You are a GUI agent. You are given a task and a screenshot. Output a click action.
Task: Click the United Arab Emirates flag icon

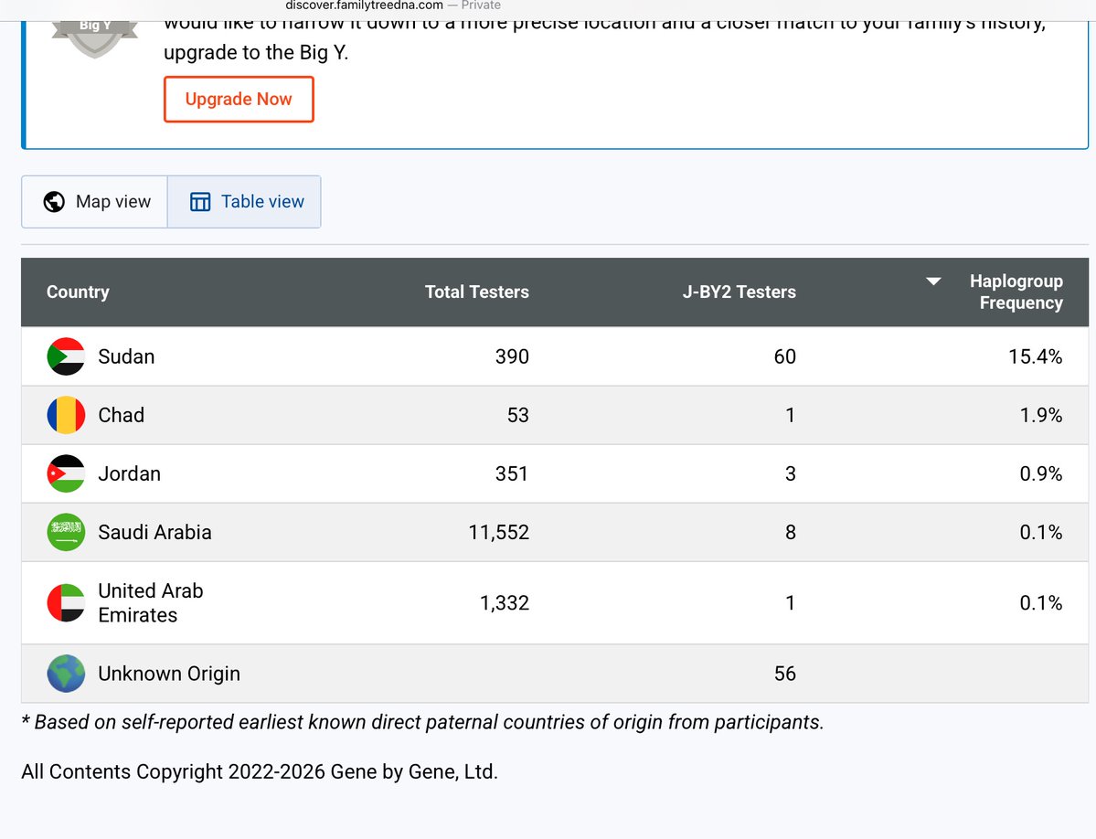[x=66, y=603]
